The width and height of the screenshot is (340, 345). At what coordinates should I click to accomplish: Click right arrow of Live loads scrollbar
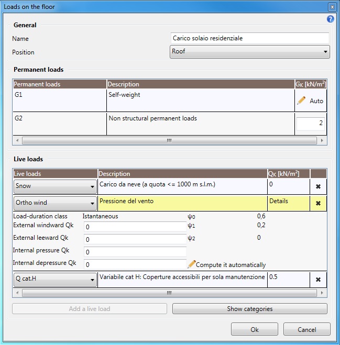coord(322,293)
